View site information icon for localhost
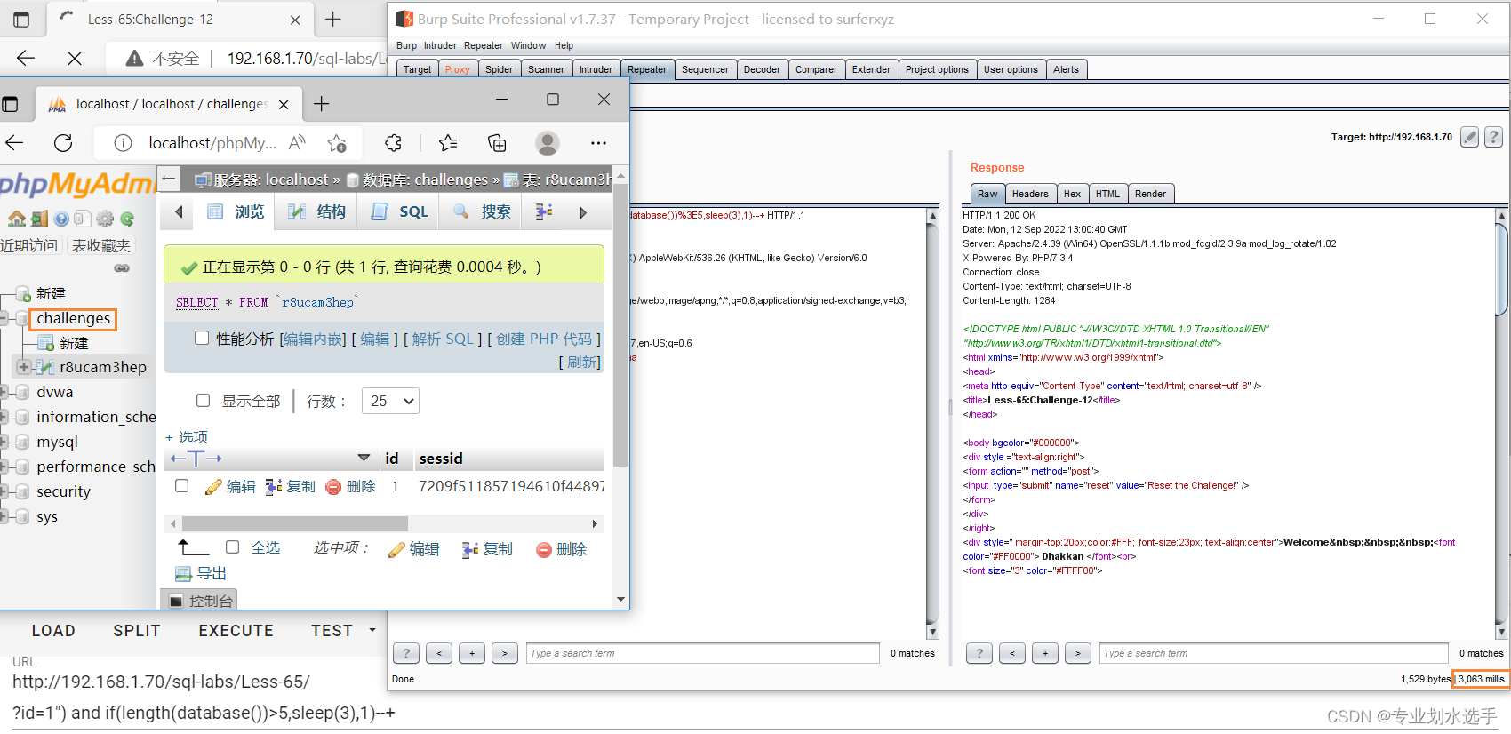 (x=124, y=143)
